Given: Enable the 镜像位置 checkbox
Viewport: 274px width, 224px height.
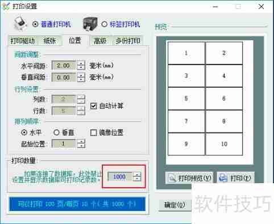Looking at the screenshot, I should (x=94, y=133).
